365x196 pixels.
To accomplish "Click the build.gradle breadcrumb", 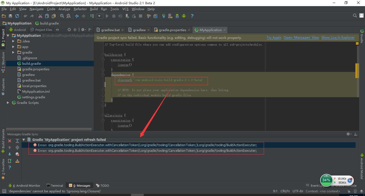I will tap(47, 23).
